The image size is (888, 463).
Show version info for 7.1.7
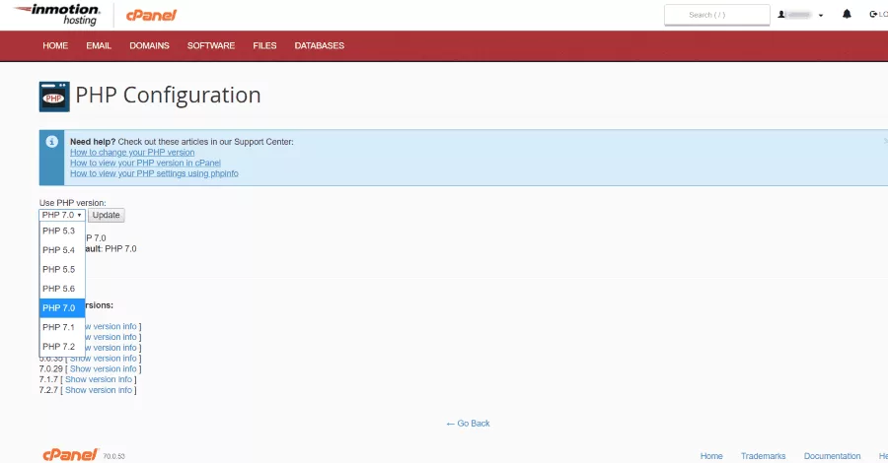pos(99,379)
